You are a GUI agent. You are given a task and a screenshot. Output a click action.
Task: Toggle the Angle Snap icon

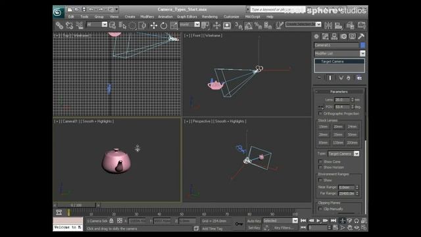249,26
